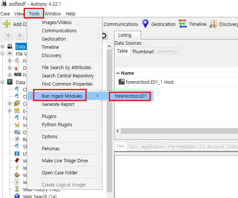Click the Add Data Source plus icon
This screenshot has height=198, width=238.
(7, 24)
